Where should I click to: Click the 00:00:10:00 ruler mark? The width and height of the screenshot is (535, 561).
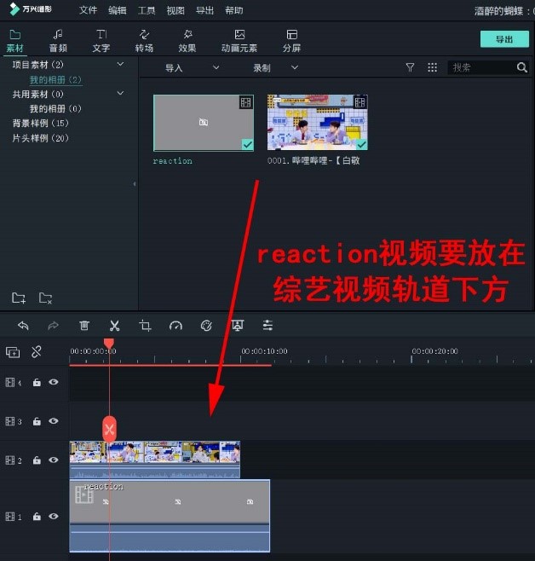coord(264,351)
